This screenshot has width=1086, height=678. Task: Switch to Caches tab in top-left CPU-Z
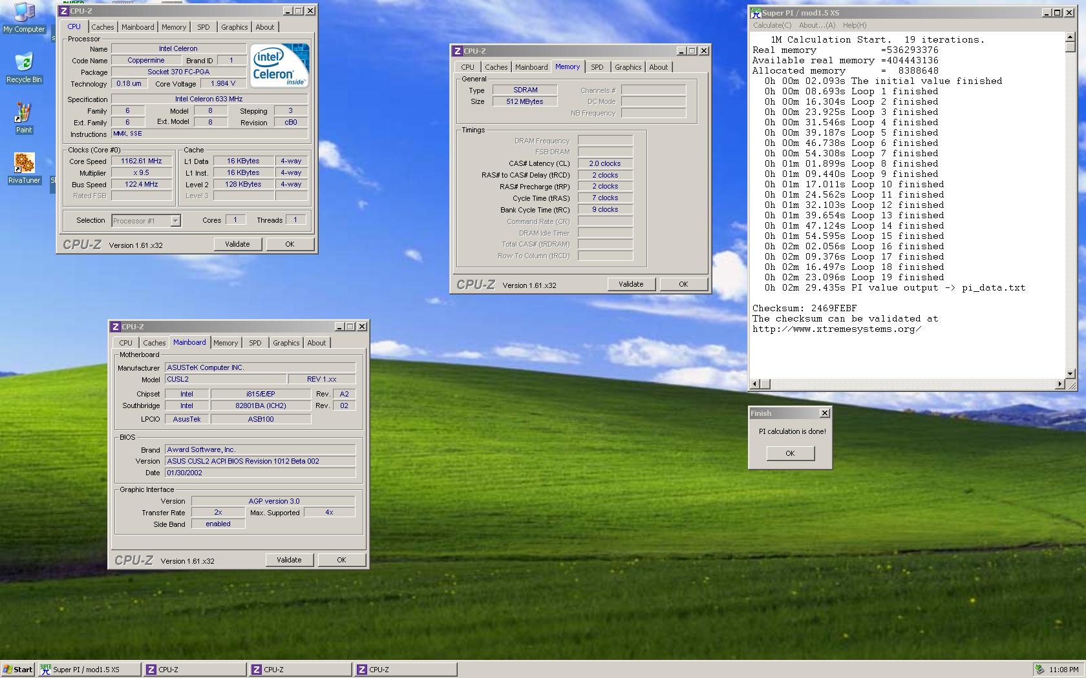pos(102,27)
